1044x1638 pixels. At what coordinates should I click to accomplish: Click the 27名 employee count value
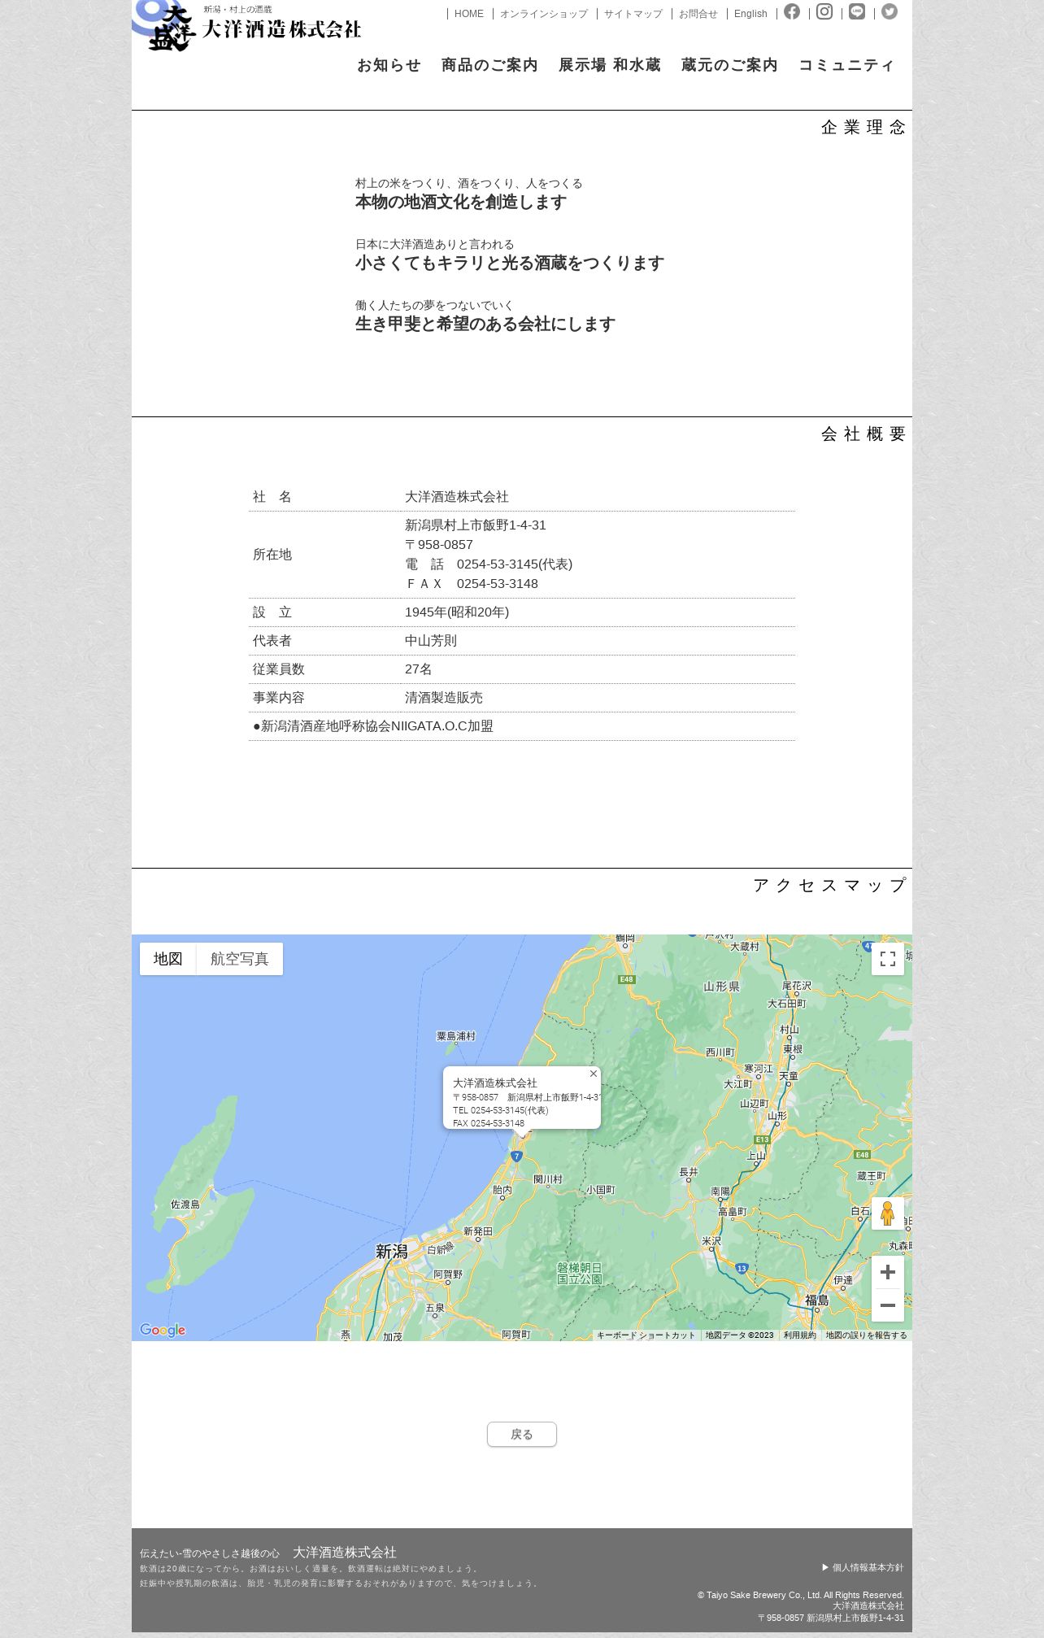tap(419, 669)
